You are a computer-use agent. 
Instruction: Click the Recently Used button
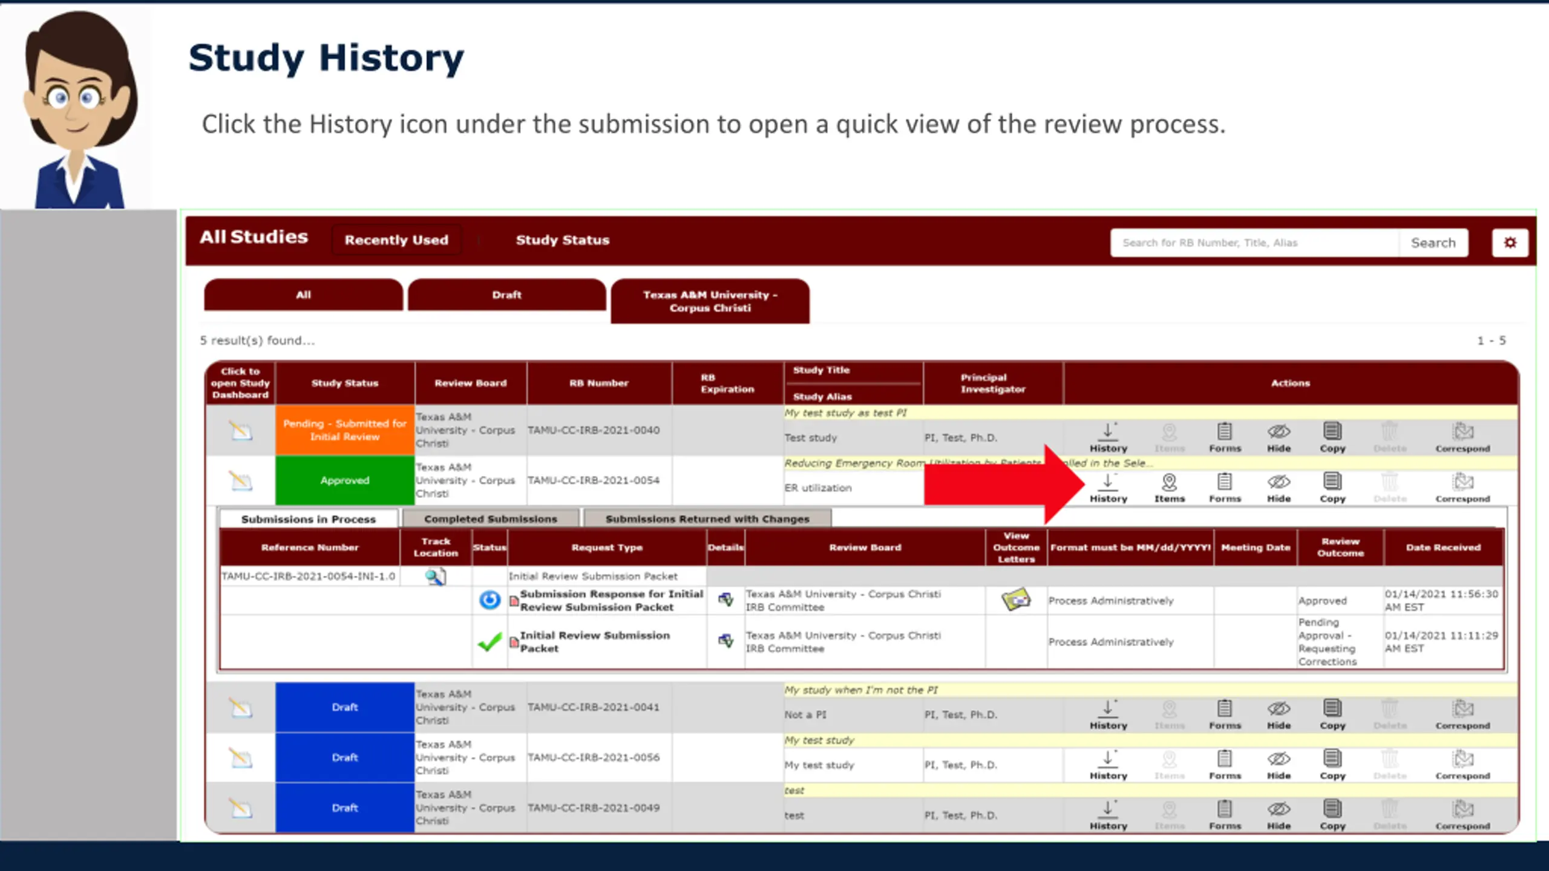[x=396, y=240]
